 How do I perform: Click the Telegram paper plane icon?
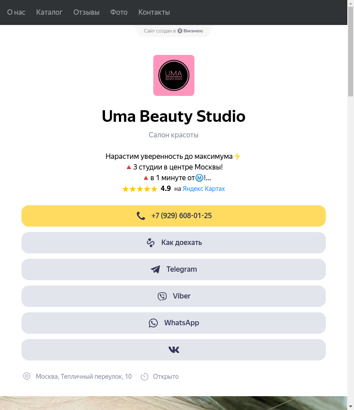pos(156,269)
